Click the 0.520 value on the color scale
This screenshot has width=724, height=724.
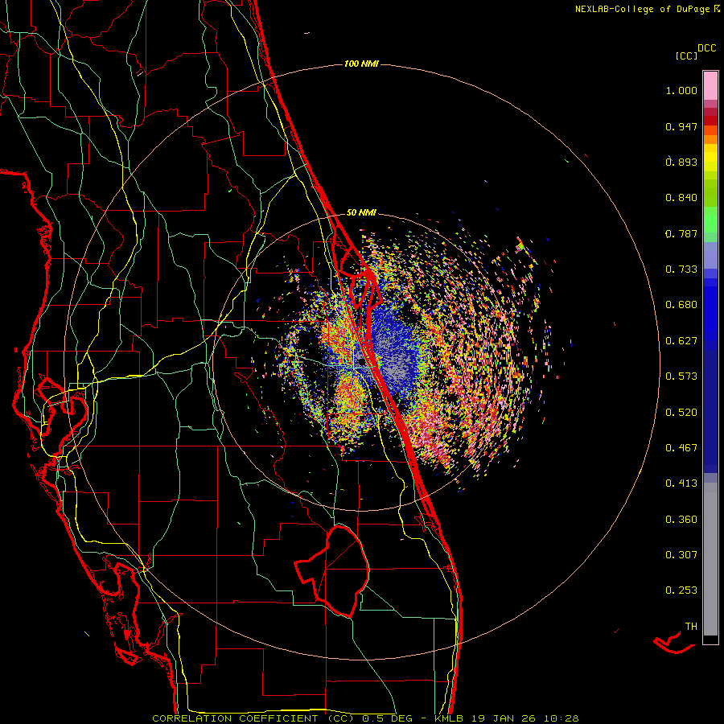point(681,413)
